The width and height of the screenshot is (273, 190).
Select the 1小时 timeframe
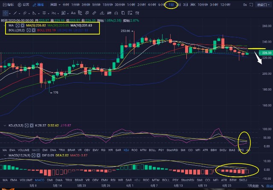pos(131,5)
